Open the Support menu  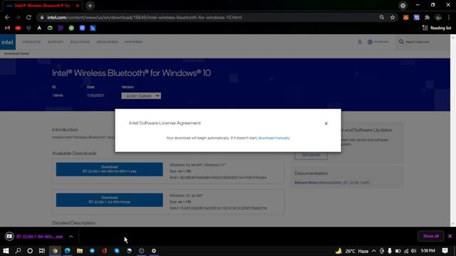coord(56,42)
